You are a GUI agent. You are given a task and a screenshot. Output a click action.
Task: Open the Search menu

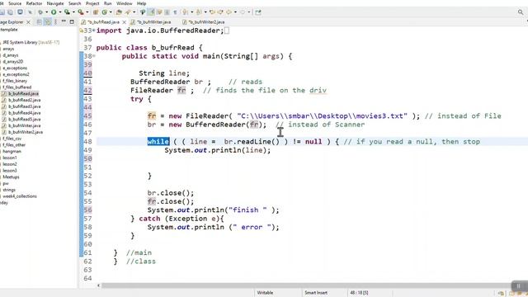(74, 3)
